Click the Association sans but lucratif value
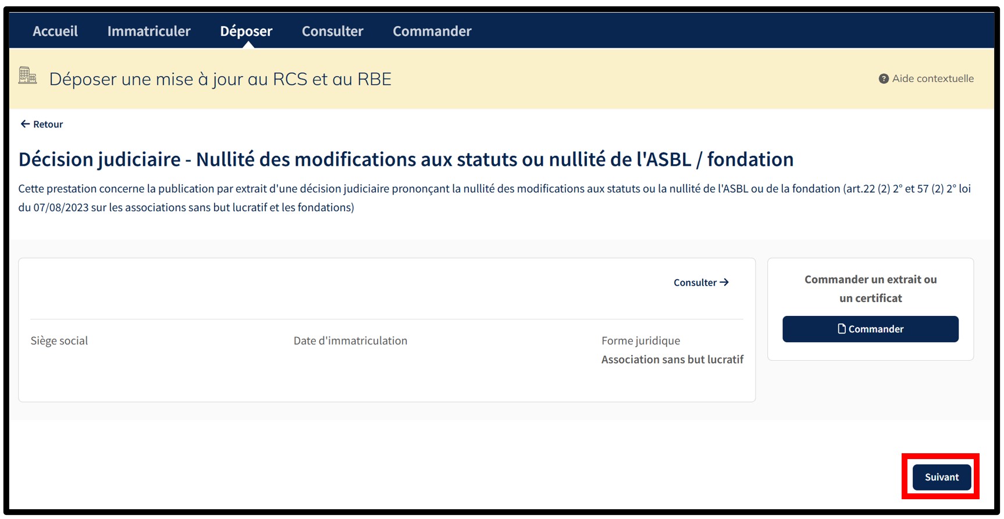The width and height of the screenshot is (1004, 519). click(x=672, y=360)
